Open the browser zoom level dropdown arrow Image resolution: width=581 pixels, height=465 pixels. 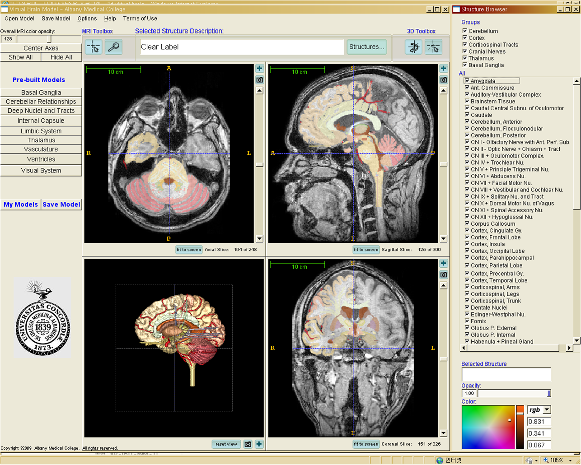571,460
